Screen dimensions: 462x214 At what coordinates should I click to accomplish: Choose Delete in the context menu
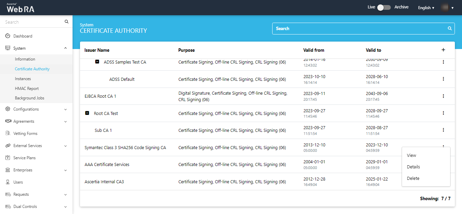coord(413,179)
